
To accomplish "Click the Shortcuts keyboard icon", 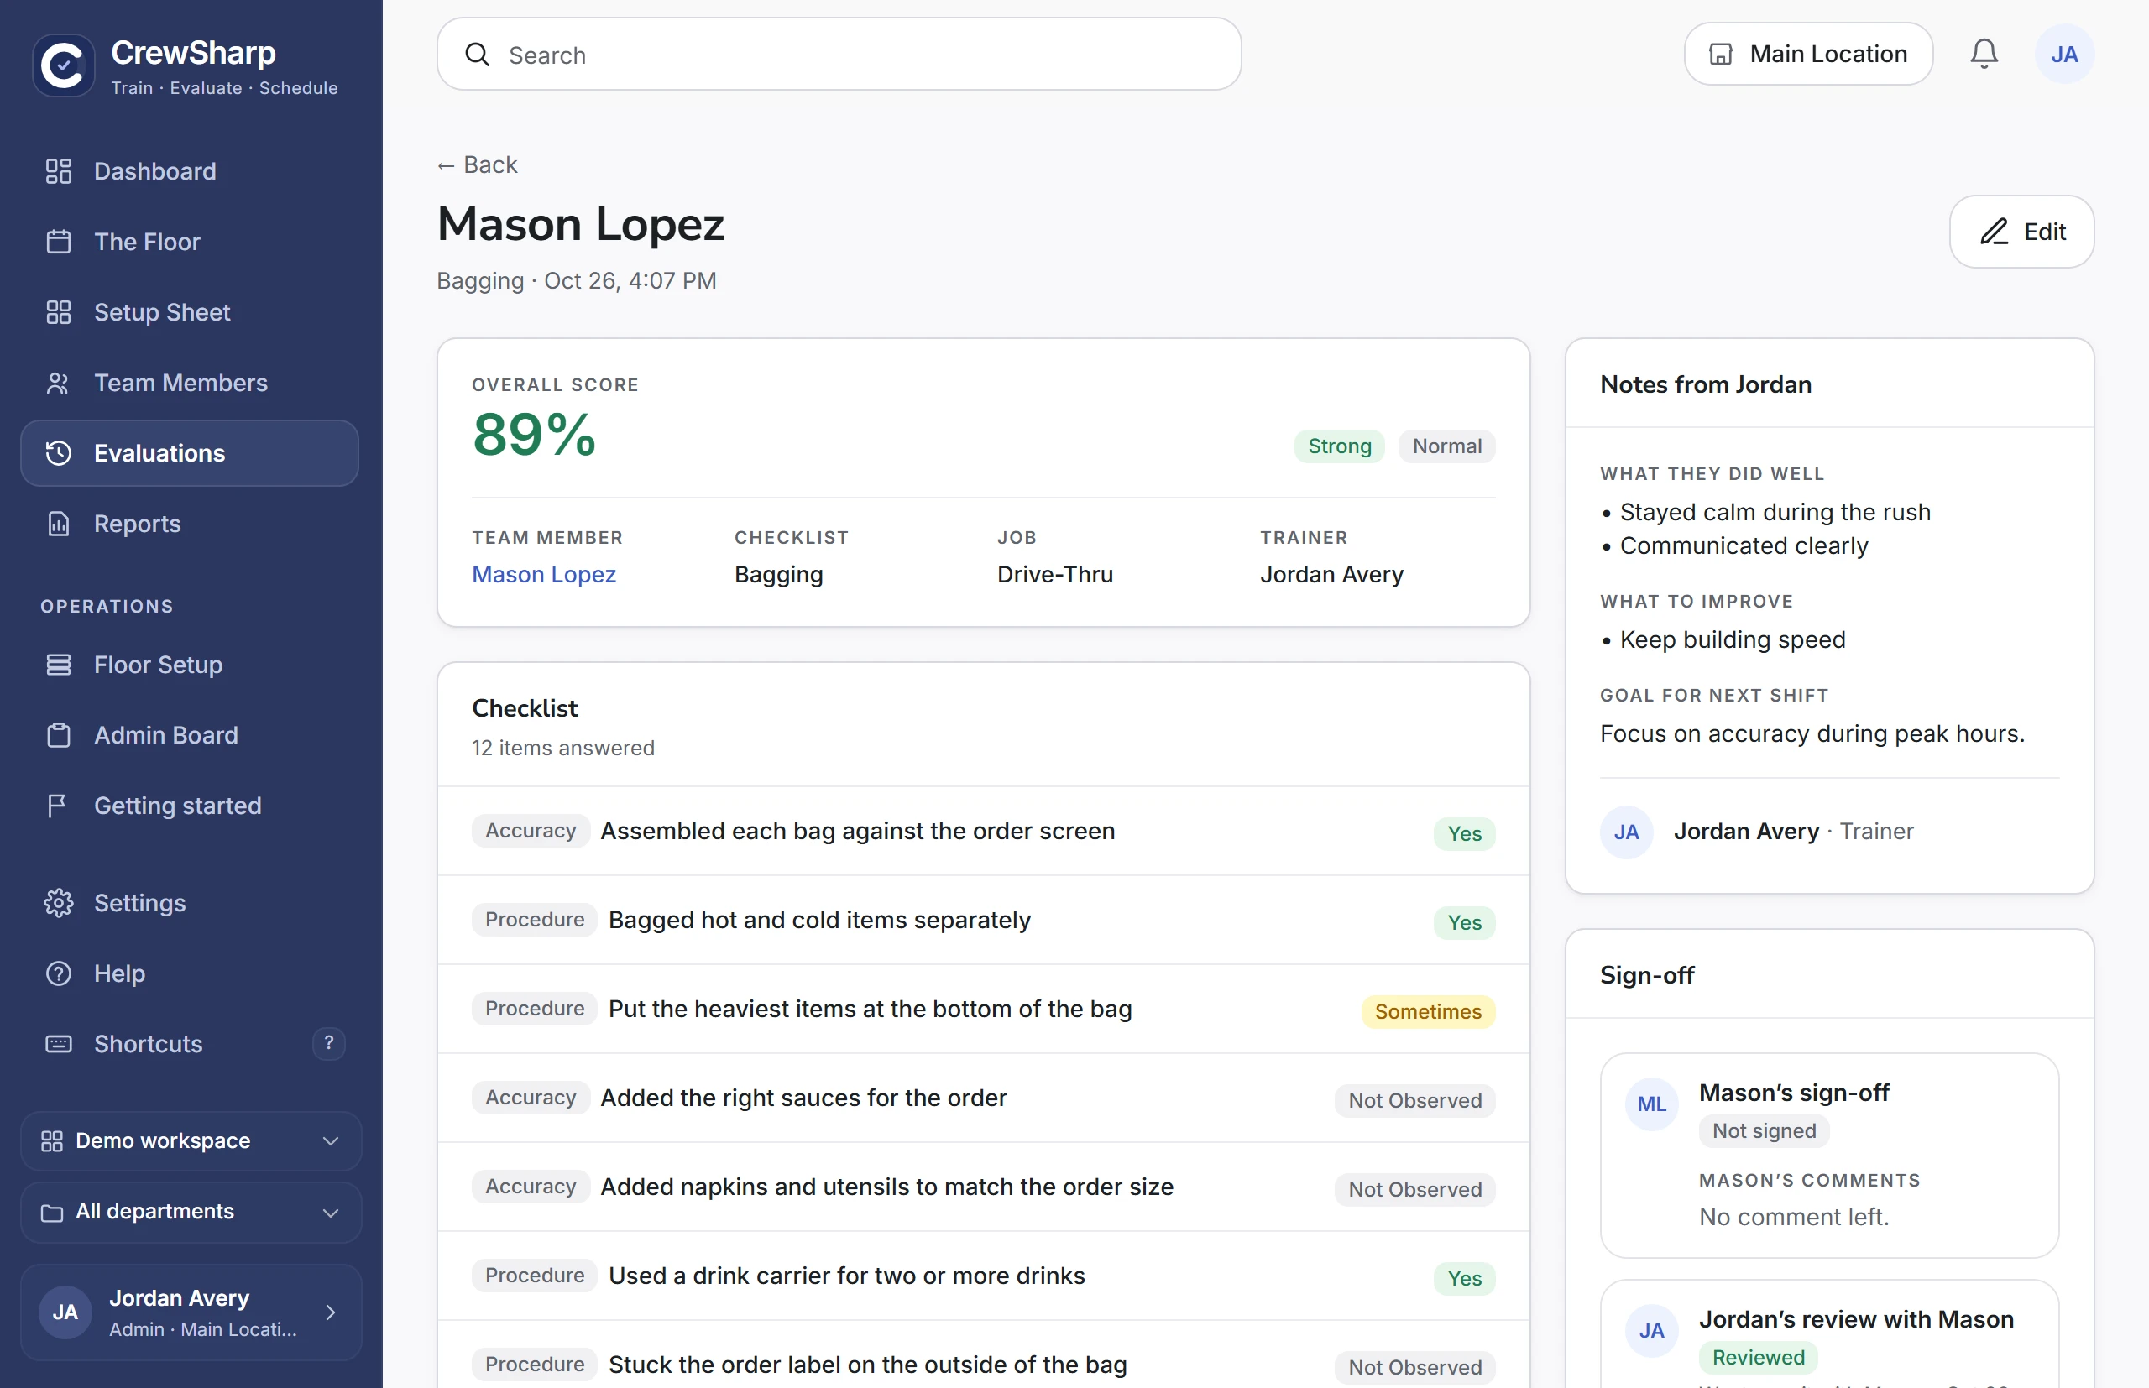I will [59, 1044].
